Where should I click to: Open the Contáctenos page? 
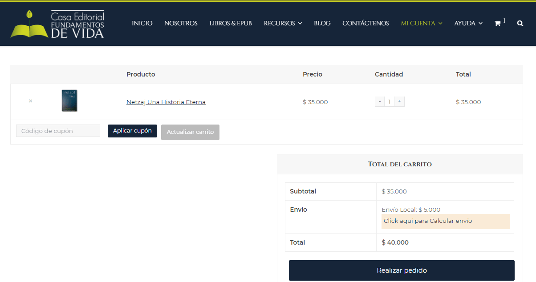click(365, 23)
